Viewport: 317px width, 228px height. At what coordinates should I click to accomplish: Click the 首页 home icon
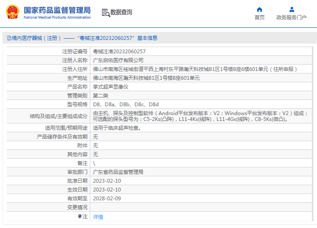point(259,10)
